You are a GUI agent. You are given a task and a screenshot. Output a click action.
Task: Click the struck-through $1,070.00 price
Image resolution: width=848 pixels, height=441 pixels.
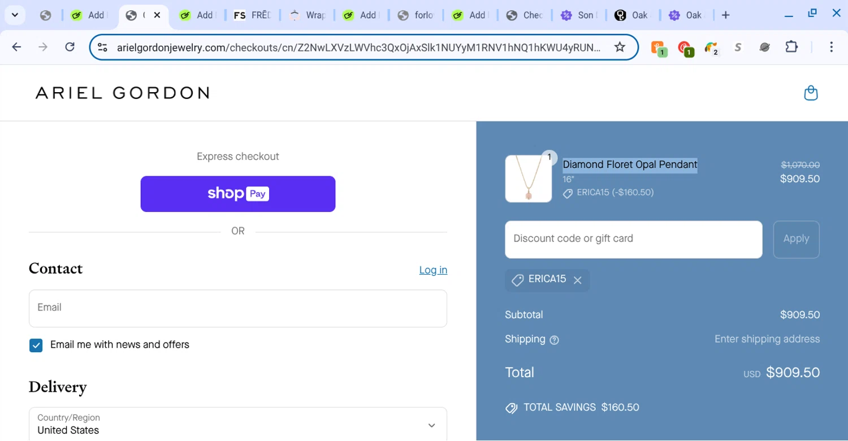point(800,165)
